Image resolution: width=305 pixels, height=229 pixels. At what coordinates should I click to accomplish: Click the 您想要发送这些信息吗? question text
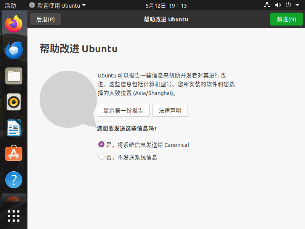point(127,129)
